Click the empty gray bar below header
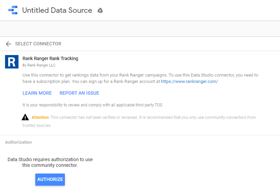Screen dimensions: 280x192 pos(140,29)
